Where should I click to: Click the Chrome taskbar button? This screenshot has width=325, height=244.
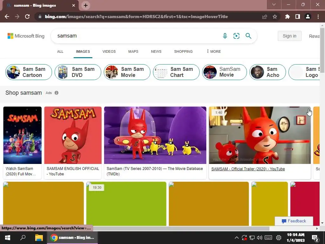[x=73, y=238]
